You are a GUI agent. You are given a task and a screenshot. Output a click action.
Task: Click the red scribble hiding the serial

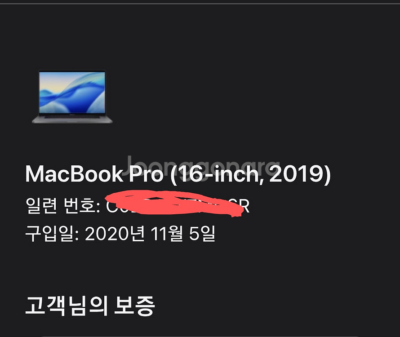(x=174, y=204)
